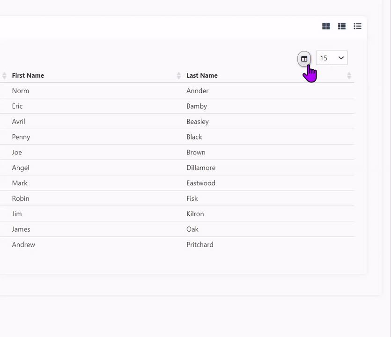391x337 pixels.
Task: Sort by the First Name column header
Action: (28, 75)
